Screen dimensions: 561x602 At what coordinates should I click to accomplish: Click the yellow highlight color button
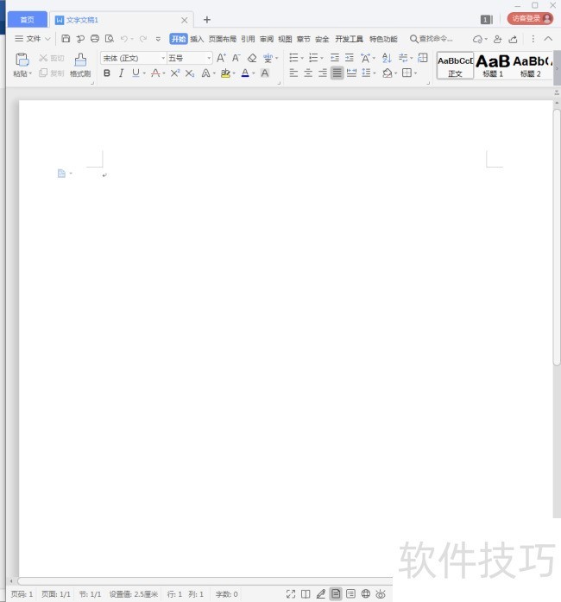coord(225,73)
